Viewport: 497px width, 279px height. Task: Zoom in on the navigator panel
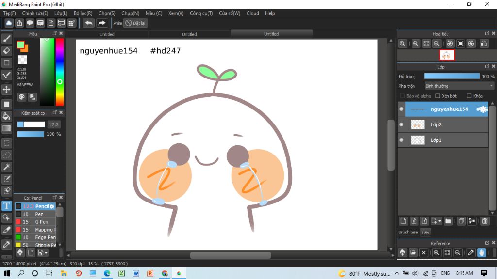pyautogui.click(x=415, y=44)
